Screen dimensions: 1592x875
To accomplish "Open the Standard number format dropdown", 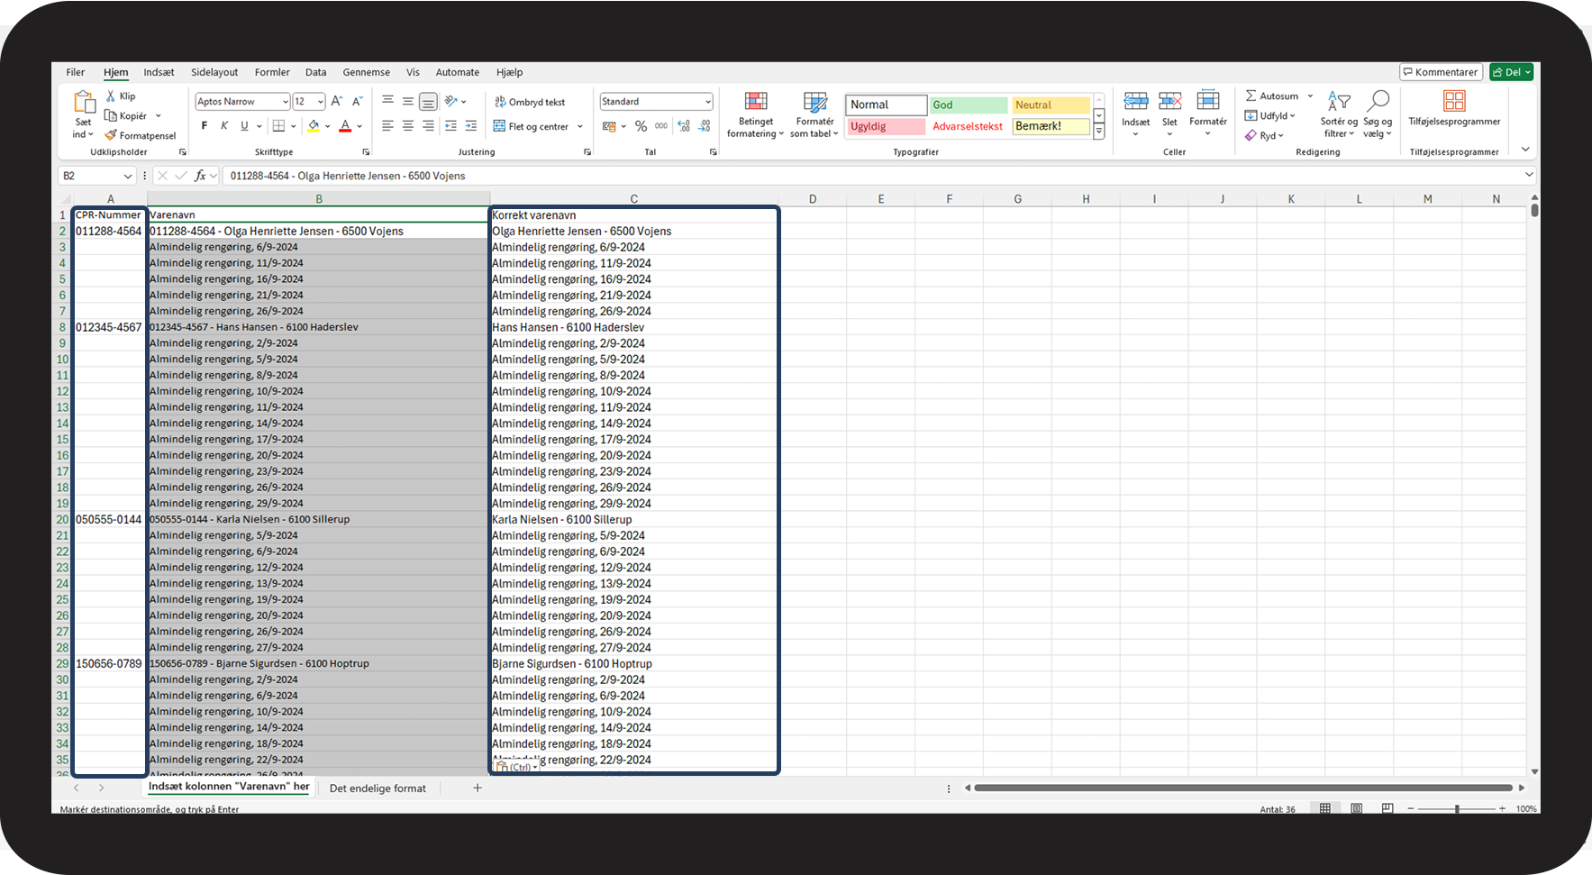I will click(x=708, y=102).
